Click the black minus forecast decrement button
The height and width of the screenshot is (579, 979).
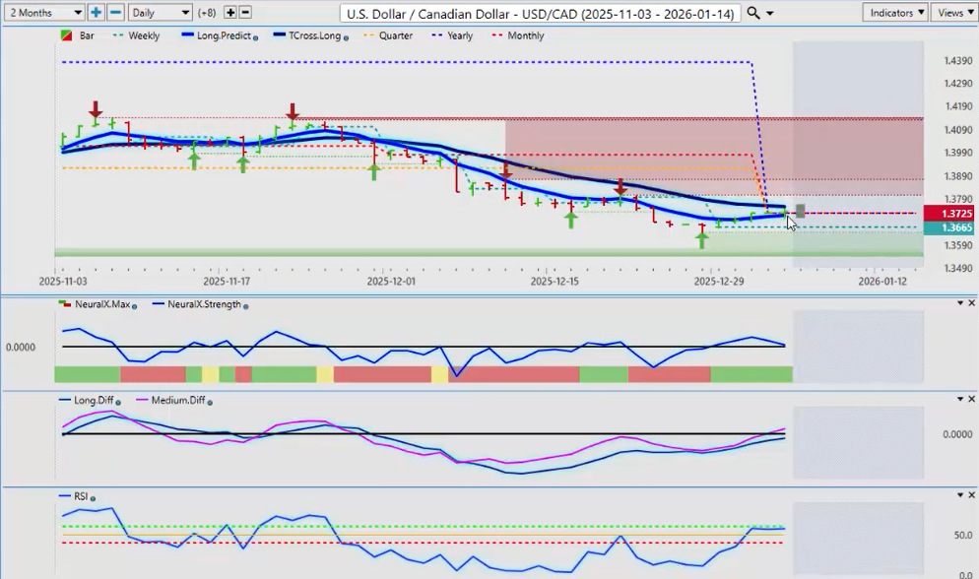(245, 13)
